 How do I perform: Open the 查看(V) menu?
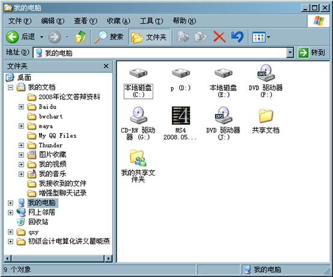(x=85, y=21)
